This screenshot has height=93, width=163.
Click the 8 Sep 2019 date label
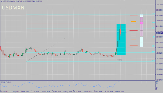click(88, 92)
